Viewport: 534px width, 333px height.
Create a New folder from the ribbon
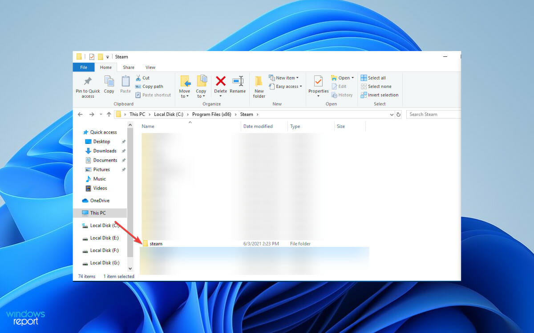click(x=259, y=87)
